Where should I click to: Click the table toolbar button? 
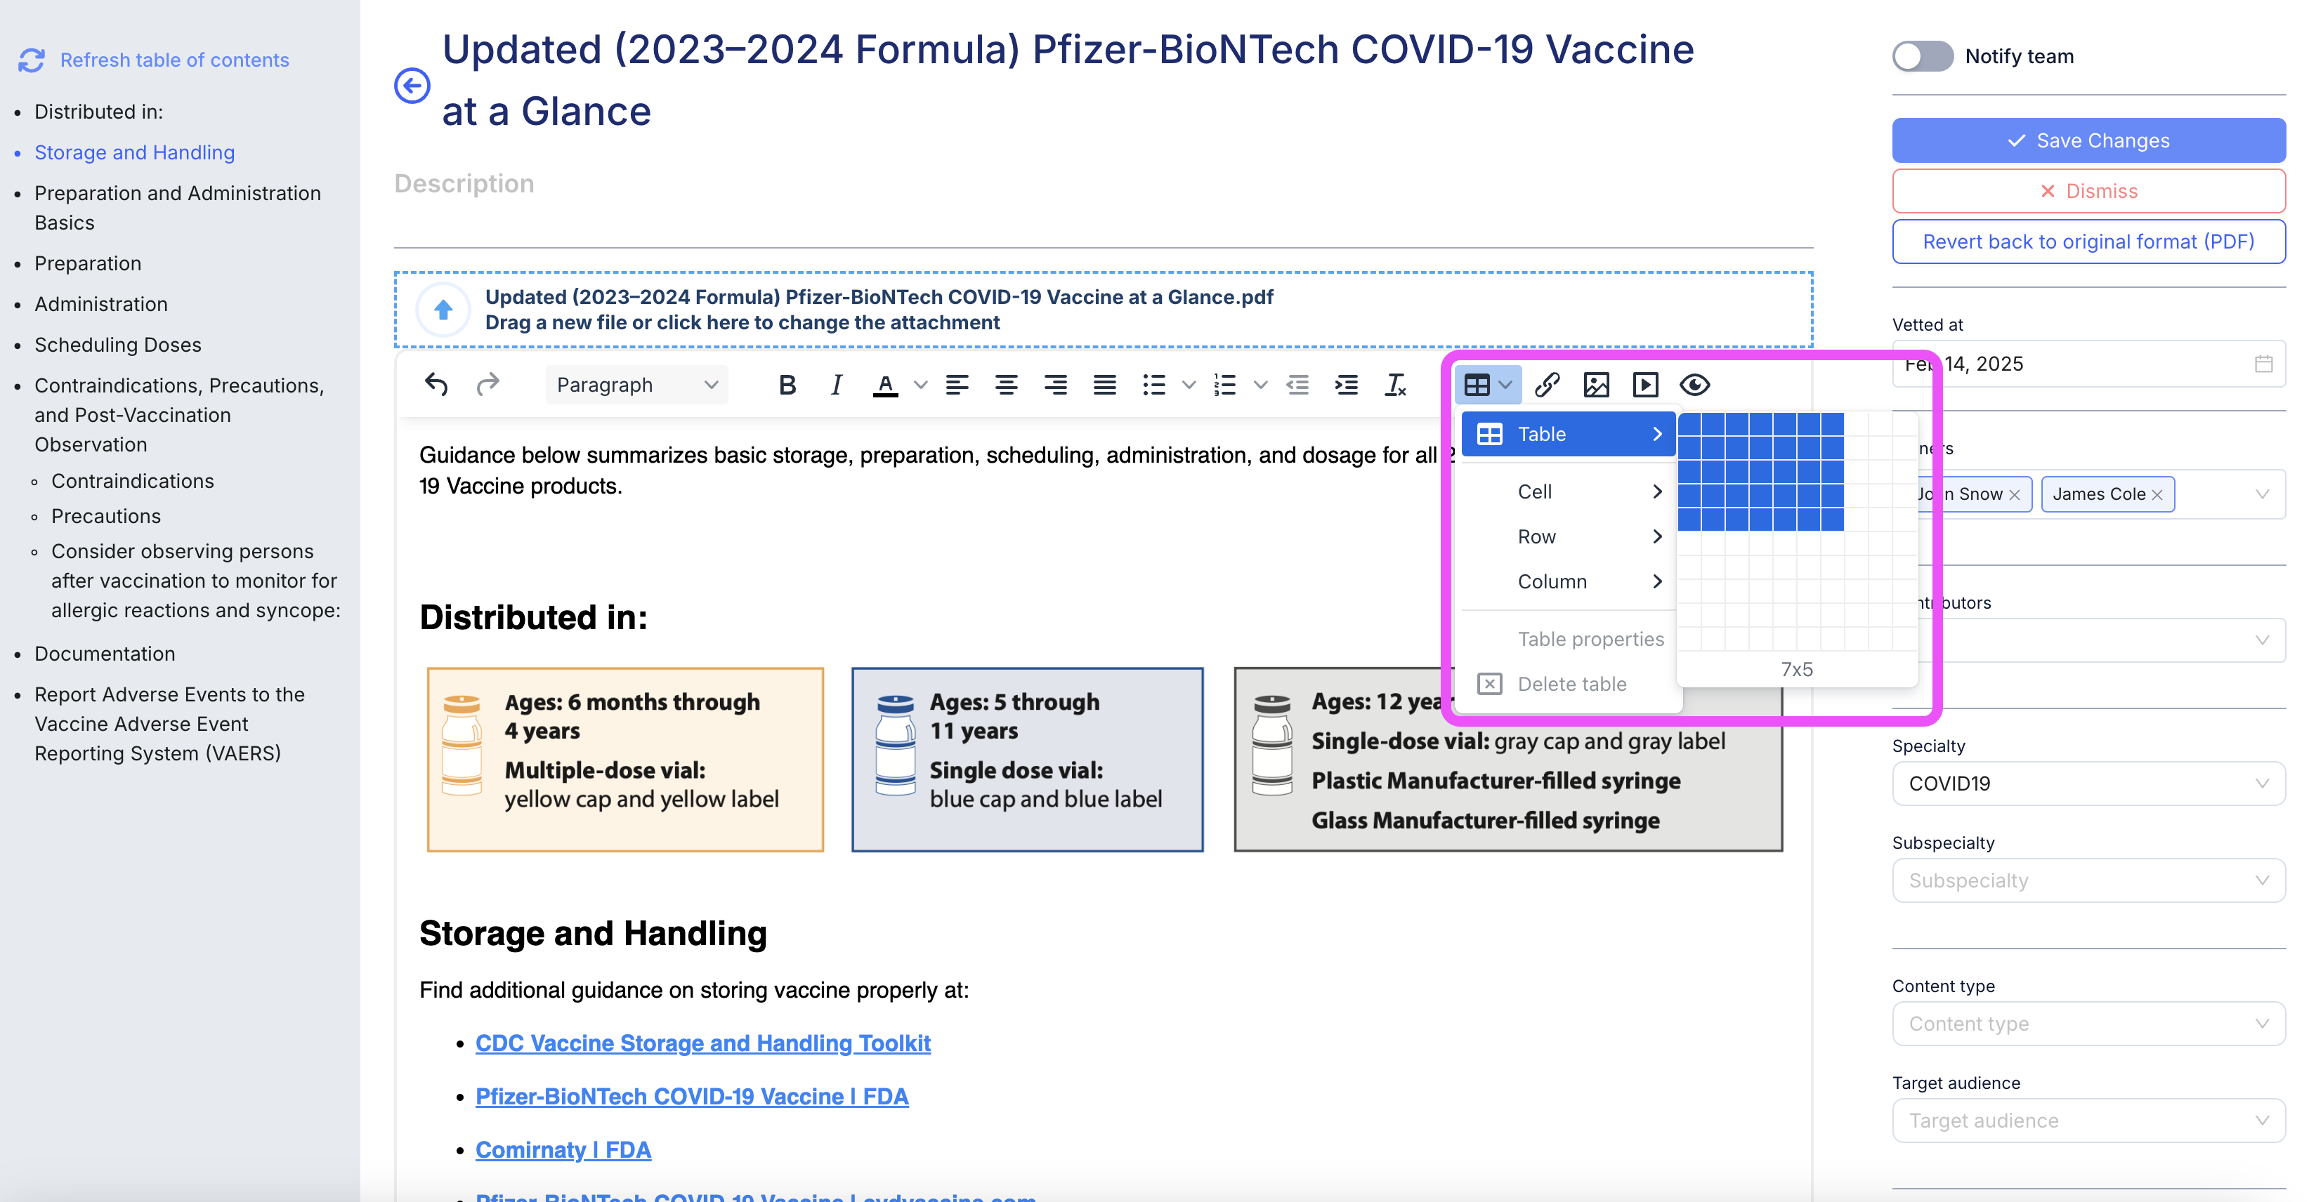[1487, 385]
